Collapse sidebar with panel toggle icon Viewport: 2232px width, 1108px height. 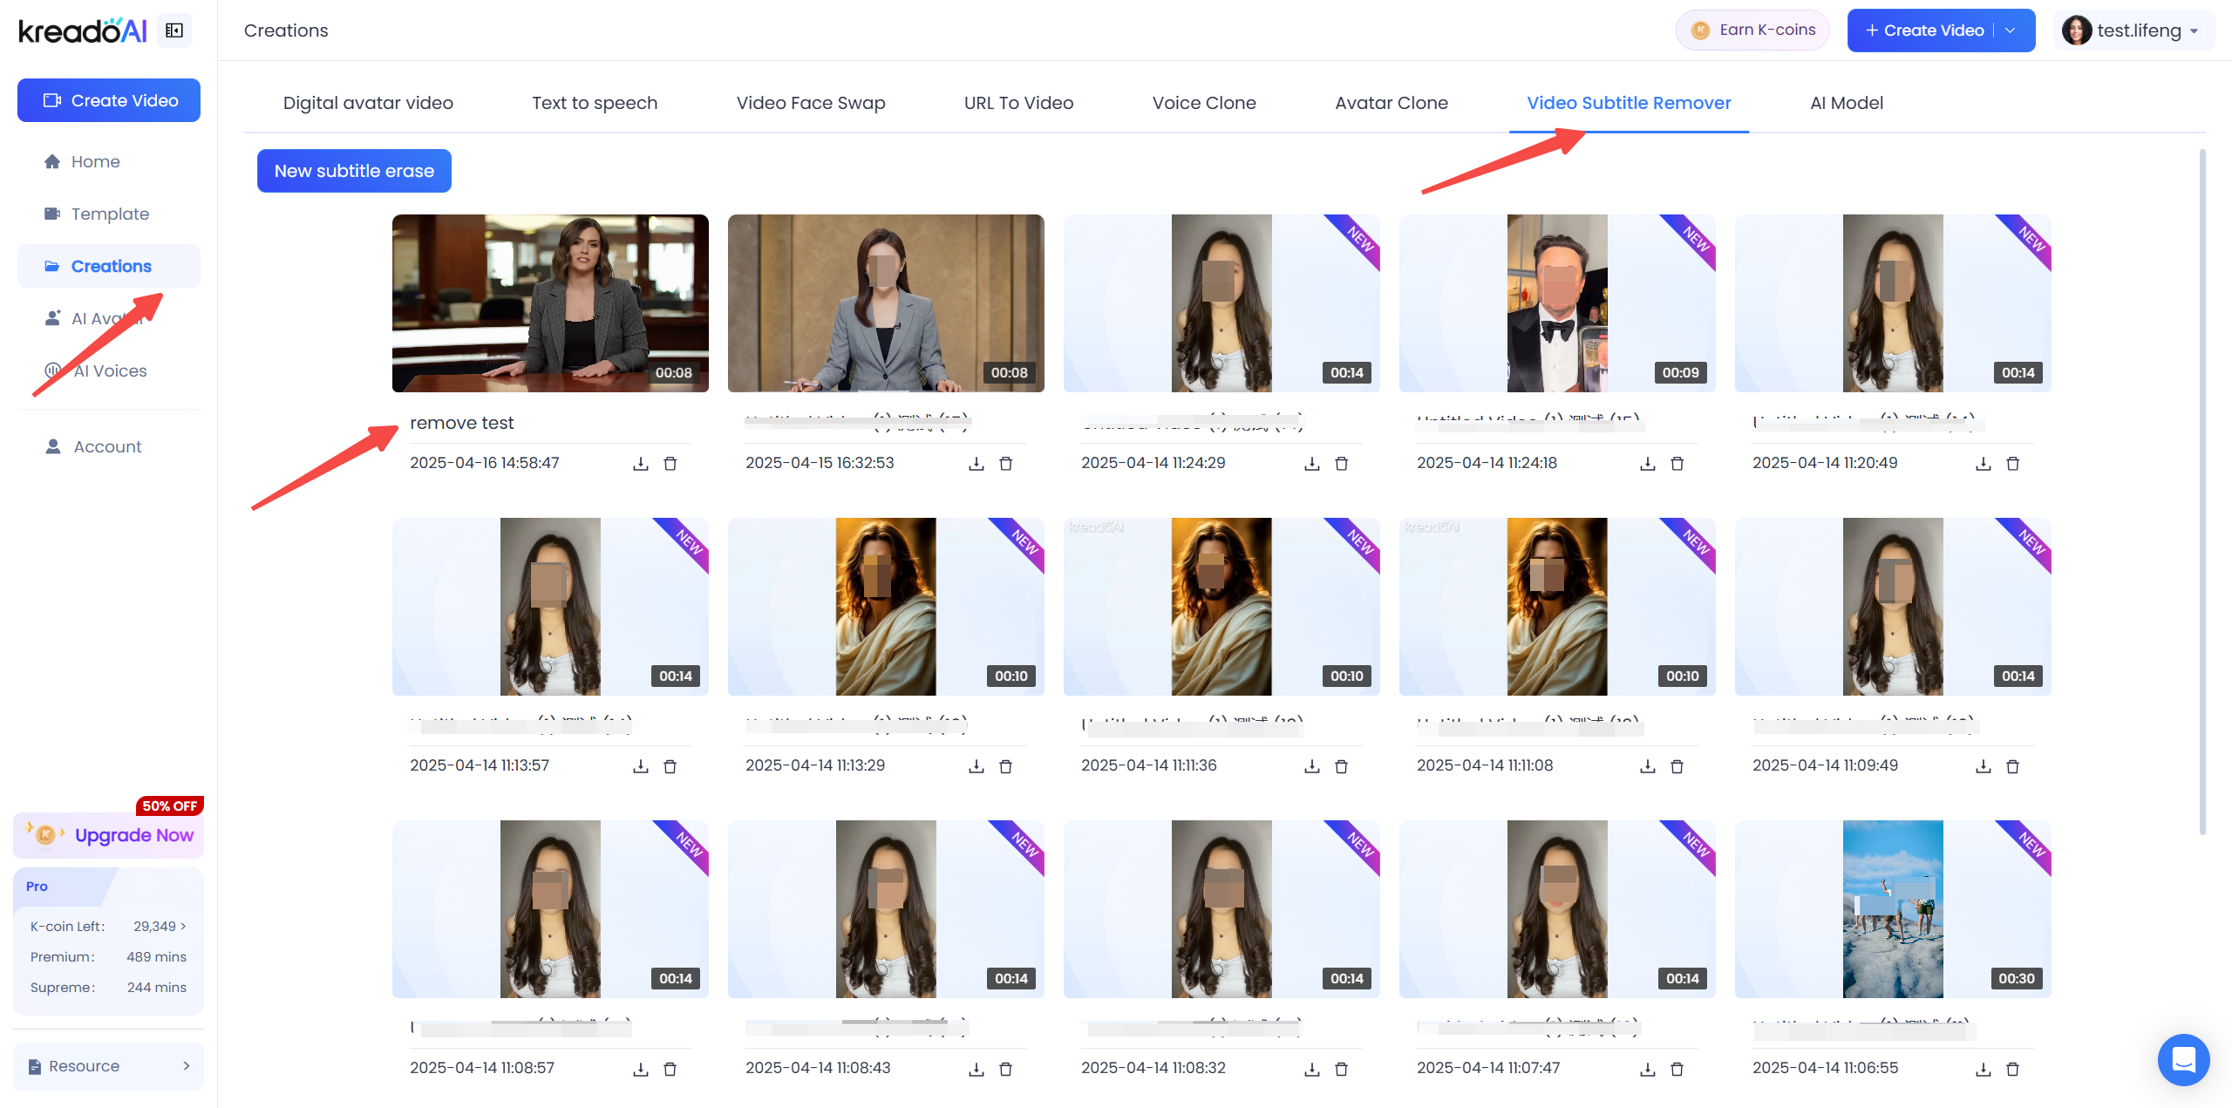[174, 31]
